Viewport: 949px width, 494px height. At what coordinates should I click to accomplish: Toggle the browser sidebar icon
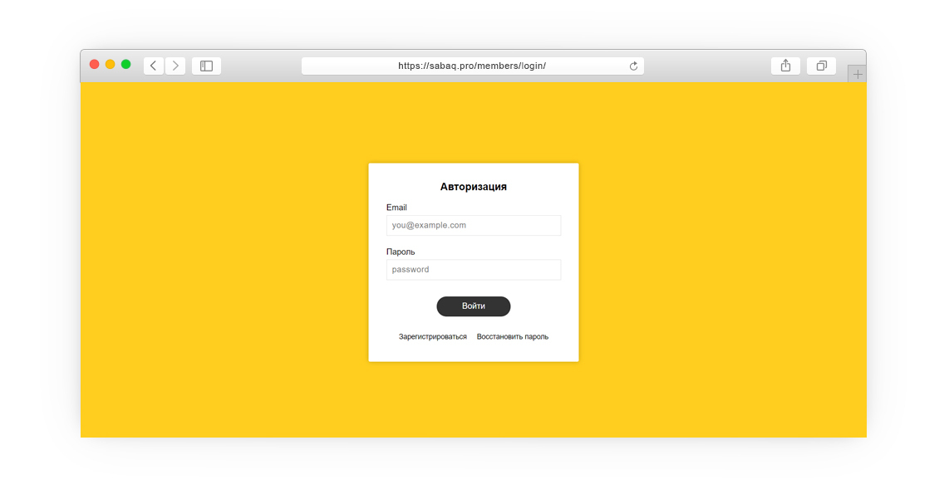click(206, 66)
